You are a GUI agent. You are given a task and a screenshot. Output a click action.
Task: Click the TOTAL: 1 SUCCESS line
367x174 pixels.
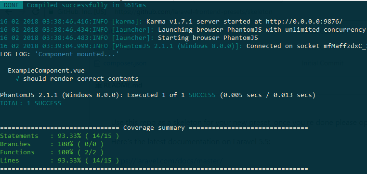(x=31, y=103)
